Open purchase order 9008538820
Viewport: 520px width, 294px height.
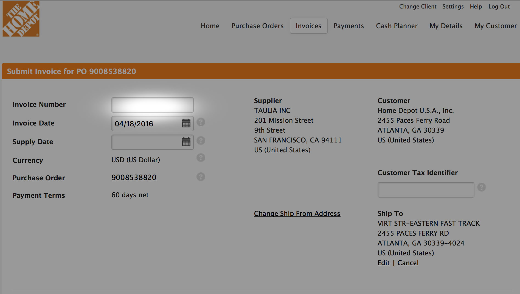click(x=134, y=178)
